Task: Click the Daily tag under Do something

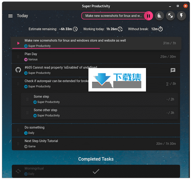Action: click(29, 133)
